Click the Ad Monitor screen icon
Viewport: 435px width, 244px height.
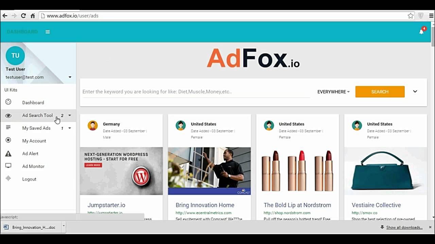pos(8,166)
